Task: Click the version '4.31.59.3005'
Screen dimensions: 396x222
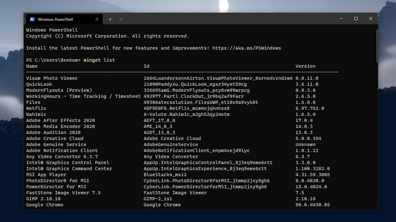Action: tap(312, 175)
